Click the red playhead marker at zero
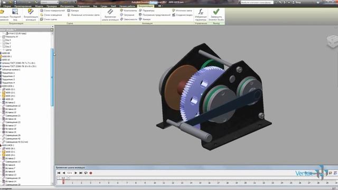The image size is (338, 190). point(63,182)
